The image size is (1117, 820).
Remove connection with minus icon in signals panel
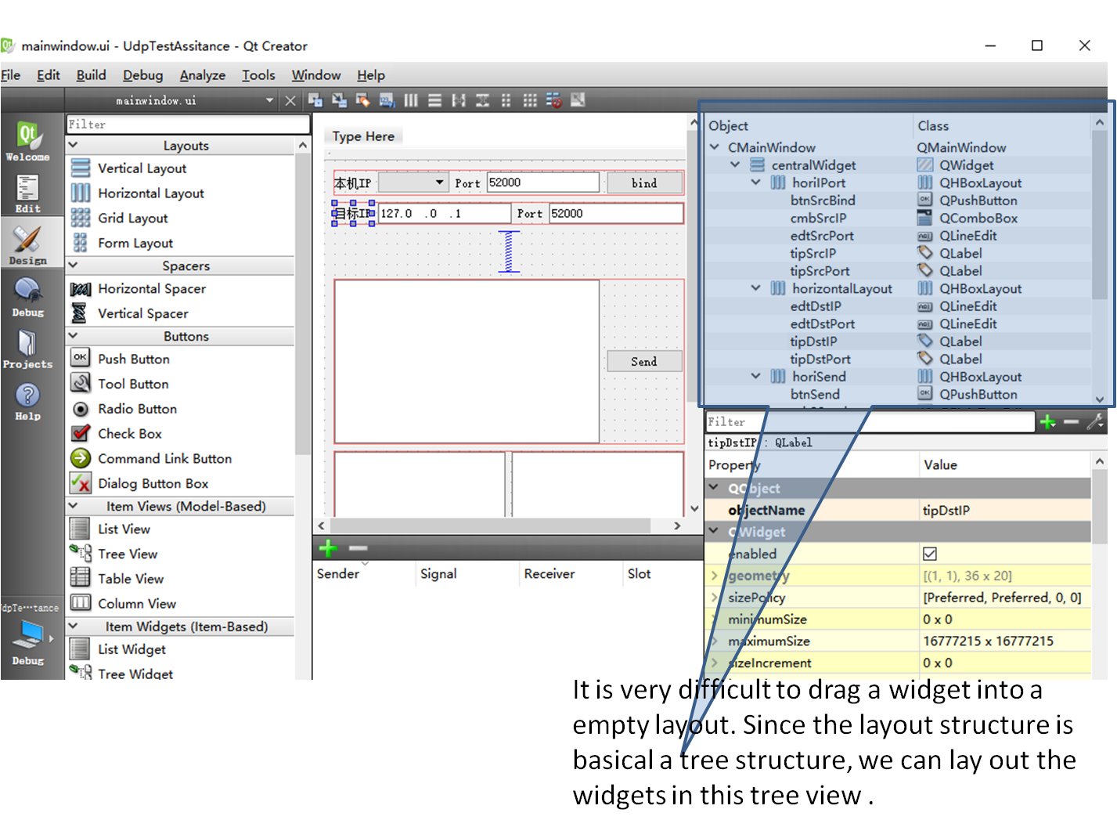click(359, 548)
